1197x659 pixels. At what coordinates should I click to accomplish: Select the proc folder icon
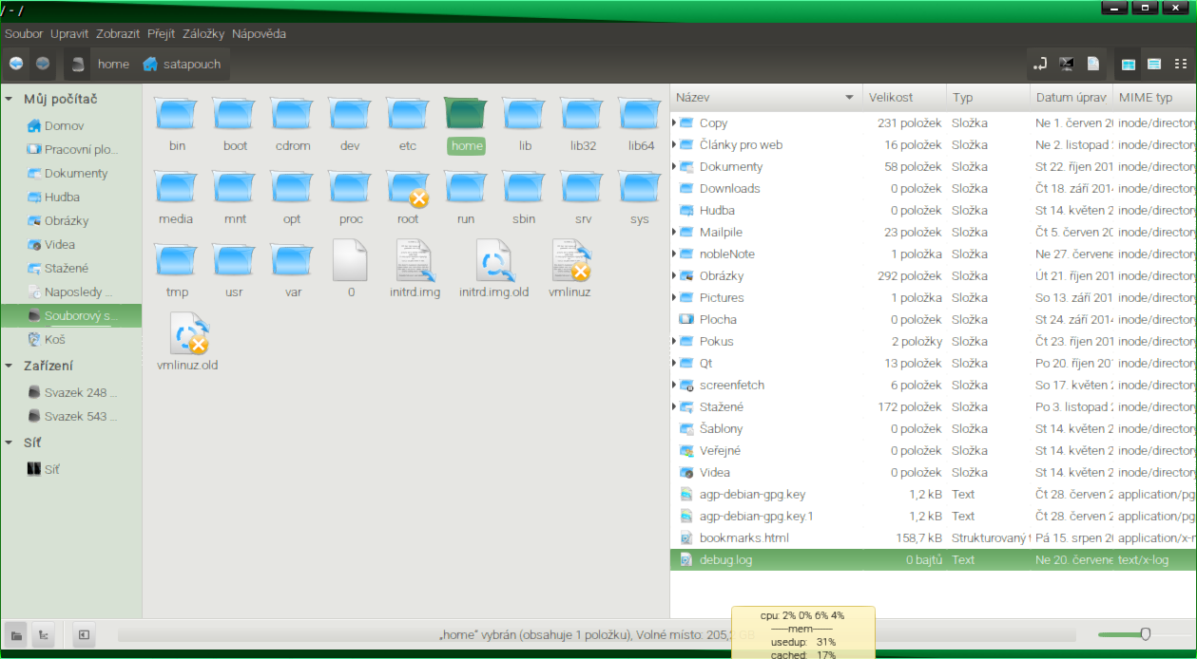(x=351, y=187)
